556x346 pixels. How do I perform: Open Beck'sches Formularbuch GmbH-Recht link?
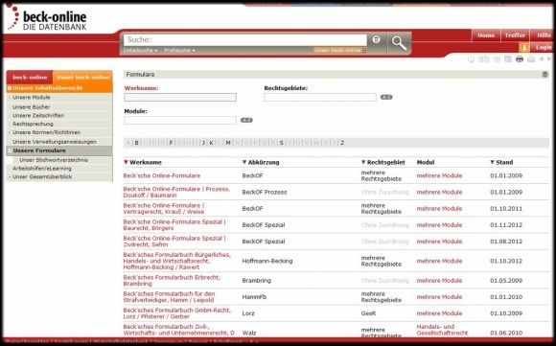[177, 313]
